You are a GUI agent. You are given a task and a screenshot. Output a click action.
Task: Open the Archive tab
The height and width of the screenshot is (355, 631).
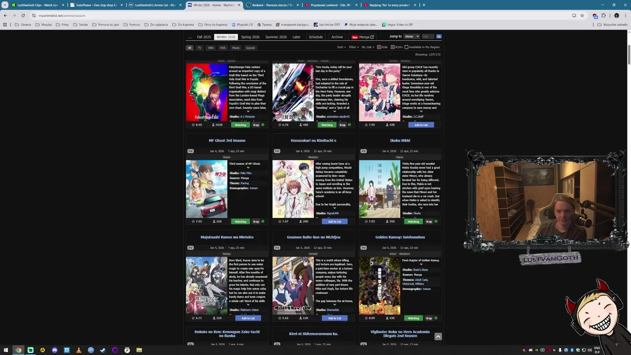(337, 37)
